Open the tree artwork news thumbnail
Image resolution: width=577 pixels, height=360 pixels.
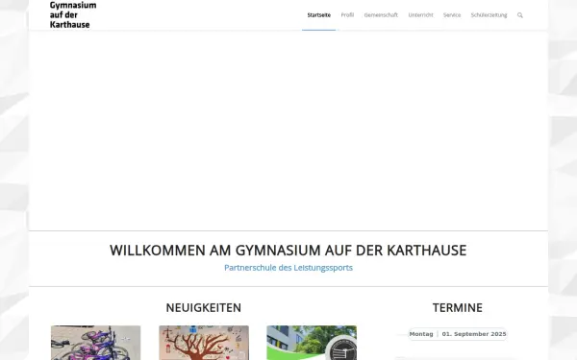pyautogui.click(x=204, y=343)
